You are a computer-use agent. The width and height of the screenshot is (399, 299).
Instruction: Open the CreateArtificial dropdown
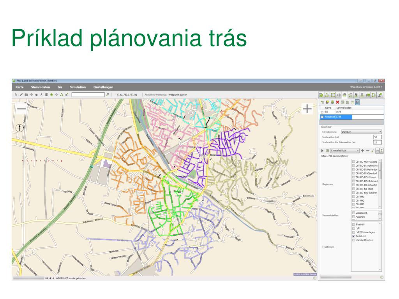(x=345, y=151)
